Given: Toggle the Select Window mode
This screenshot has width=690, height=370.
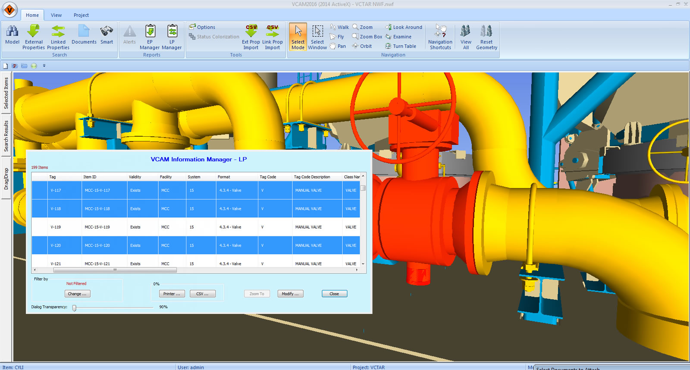Looking at the screenshot, I should [317, 37].
